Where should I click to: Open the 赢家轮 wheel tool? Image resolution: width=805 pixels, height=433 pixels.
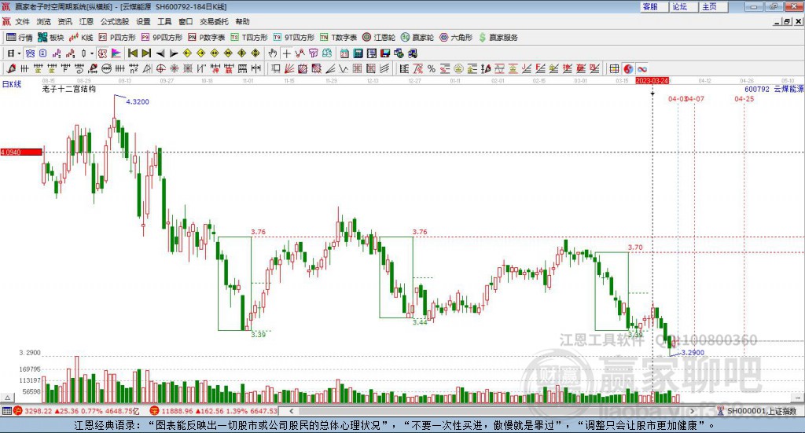(417, 38)
